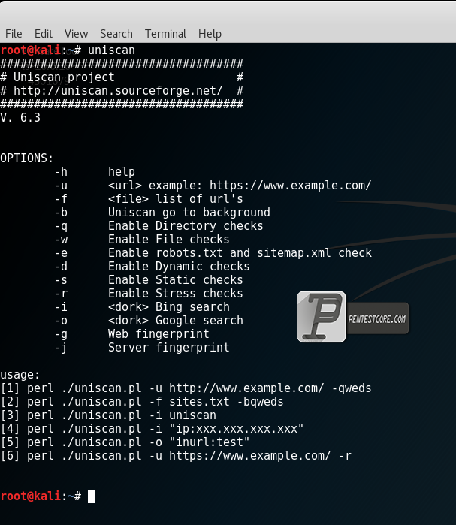Image resolution: width=456 pixels, height=525 pixels.
Task: Open the Edit menu
Action: coord(44,34)
